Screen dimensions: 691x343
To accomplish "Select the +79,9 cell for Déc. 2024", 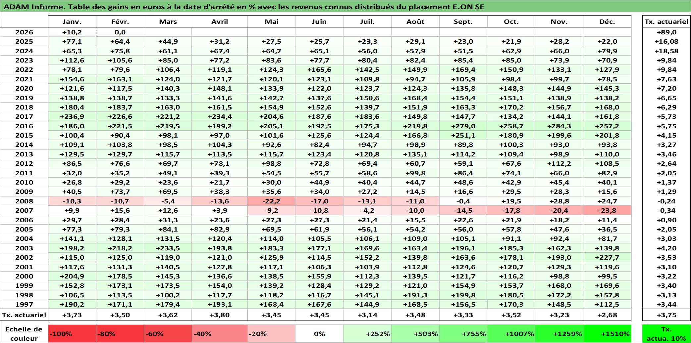I will pyautogui.click(x=607, y=51).
